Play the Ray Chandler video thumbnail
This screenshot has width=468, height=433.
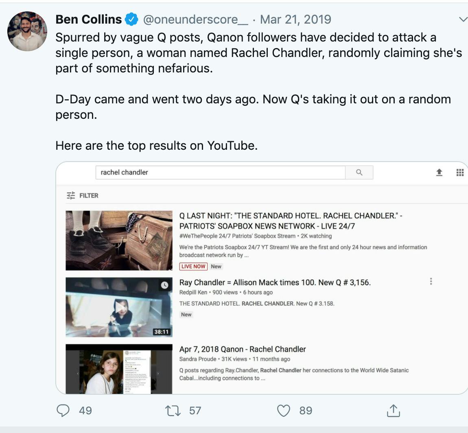(119, 307)
